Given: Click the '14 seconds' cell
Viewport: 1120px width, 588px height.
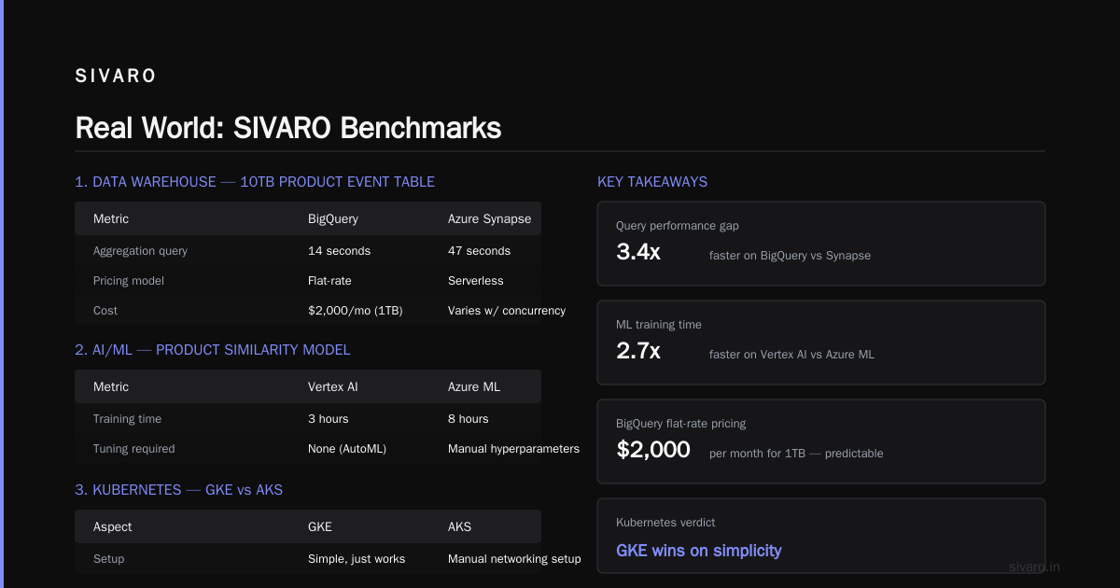Looking at the screenshot, I should click(339, 251).
